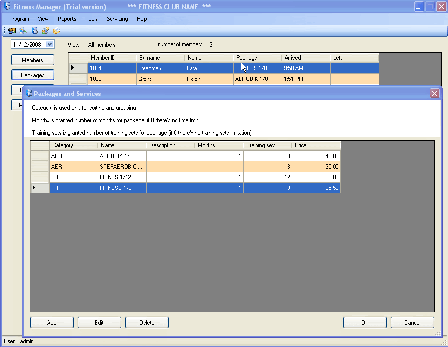The width and height of the screenshot is (448, 347).
Task: Click the member search toolbar icon
Action: pos(23,31)
